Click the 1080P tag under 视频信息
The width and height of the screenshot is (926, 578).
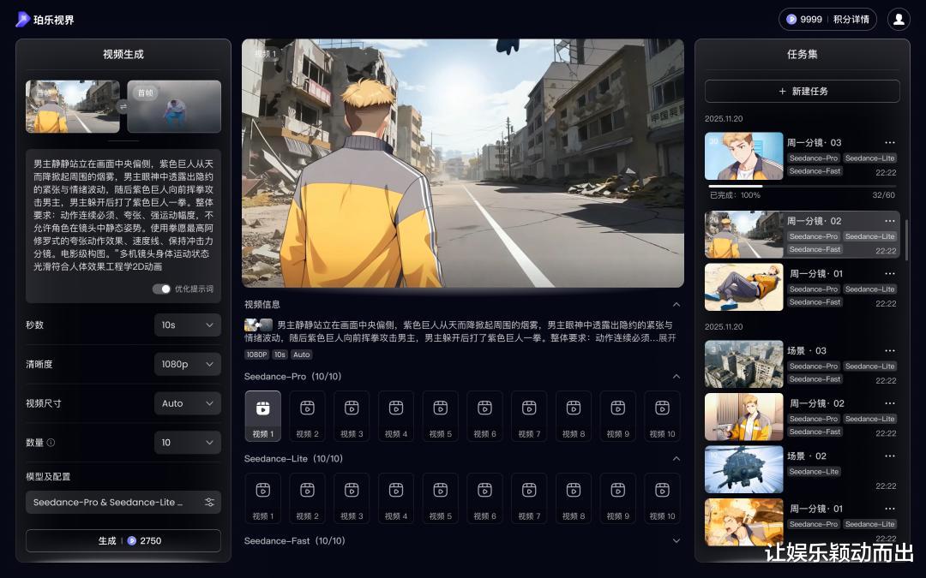tap(257, 355)
